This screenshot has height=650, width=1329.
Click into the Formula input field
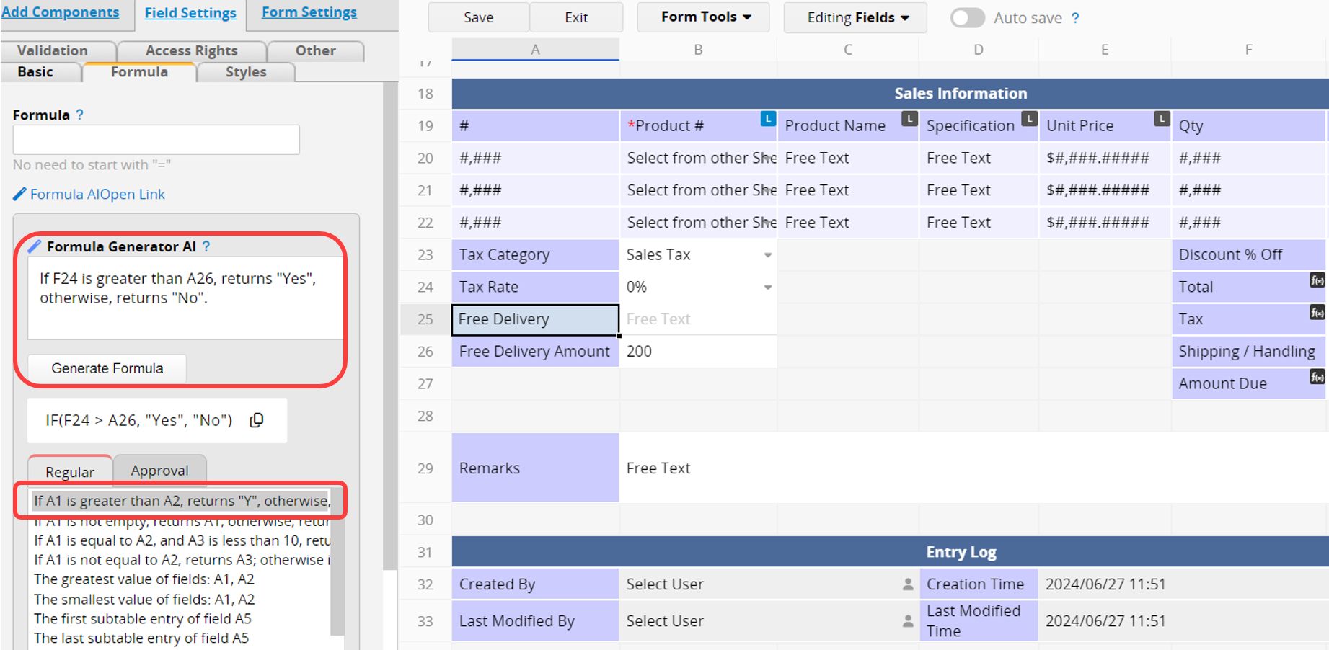pos(156,140)
